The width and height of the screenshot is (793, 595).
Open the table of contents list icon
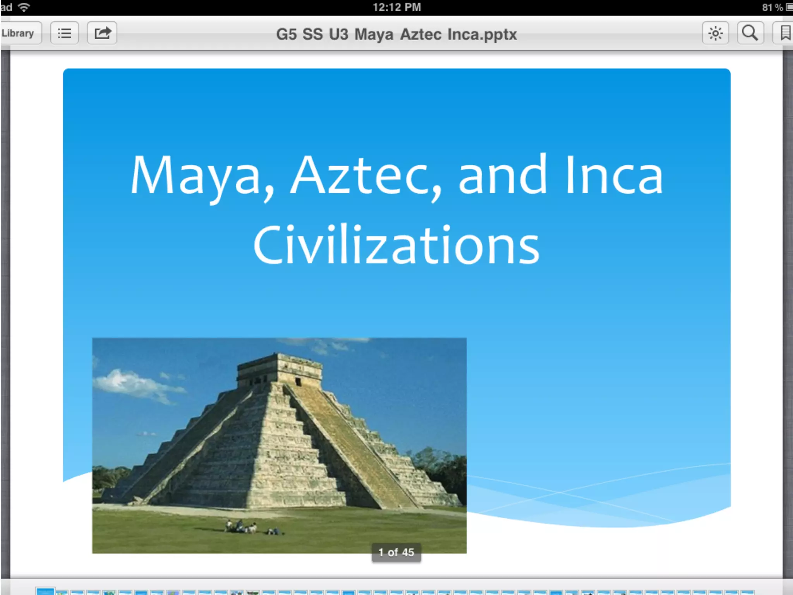click(x=65, y=34)
